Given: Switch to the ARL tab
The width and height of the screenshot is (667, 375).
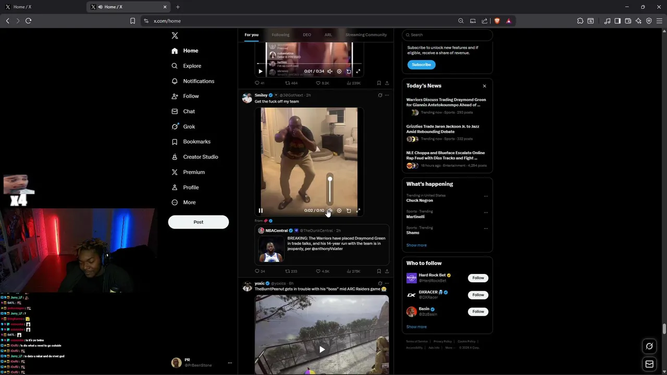Looking at the screenshot, I should [x=328, y=35].
